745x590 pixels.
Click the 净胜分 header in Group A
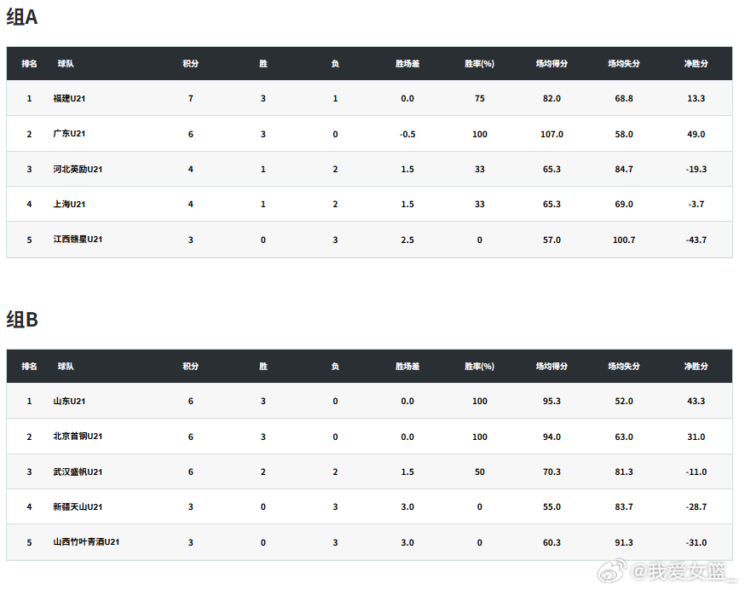(x=696, y=64)
